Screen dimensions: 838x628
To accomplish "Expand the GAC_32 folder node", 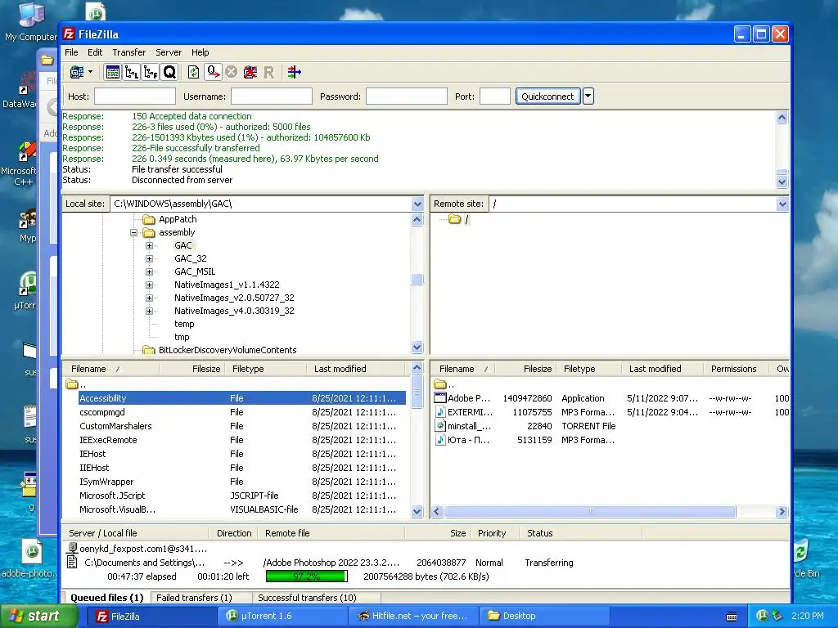I will (150, 258).
